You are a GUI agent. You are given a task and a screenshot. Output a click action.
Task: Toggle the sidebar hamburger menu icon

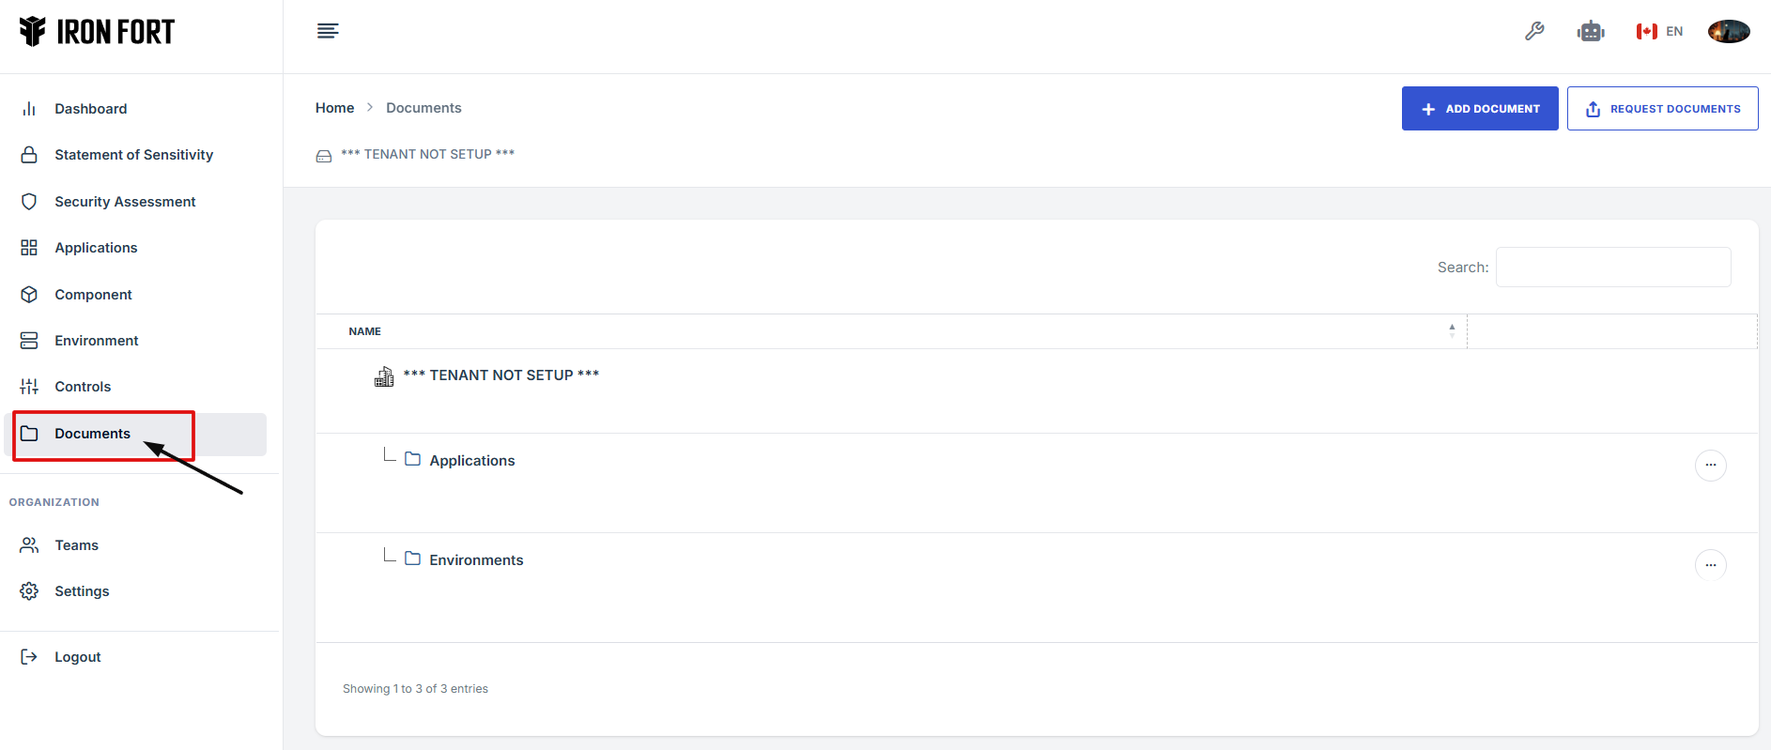click(x=328, y=31)
